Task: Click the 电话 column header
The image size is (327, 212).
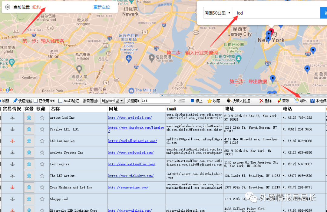Action: click(303, 109)
